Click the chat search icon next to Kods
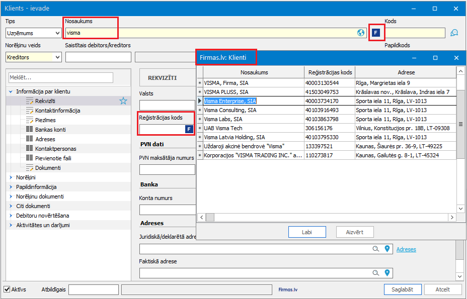The width and height of the screenshot is (467, 299). (x=454, y=33)
